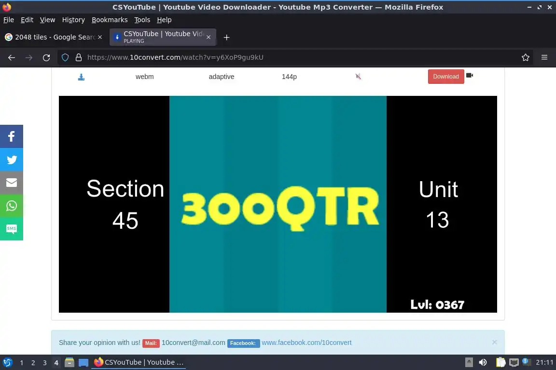The height and width of the screenshot is (370, 556).
Task: Click the 21:11 clock in the taskbar
Action: pos(544,362)
